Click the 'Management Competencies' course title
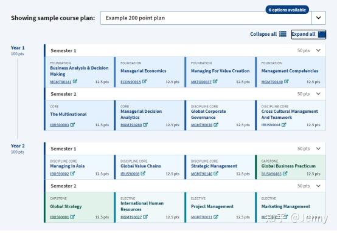This screenshot has width=337, height=233. click(x=290, y=71)
